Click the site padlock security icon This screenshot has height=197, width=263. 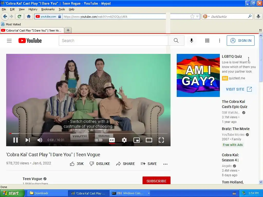pyautogui.click(x=60, y=16)
